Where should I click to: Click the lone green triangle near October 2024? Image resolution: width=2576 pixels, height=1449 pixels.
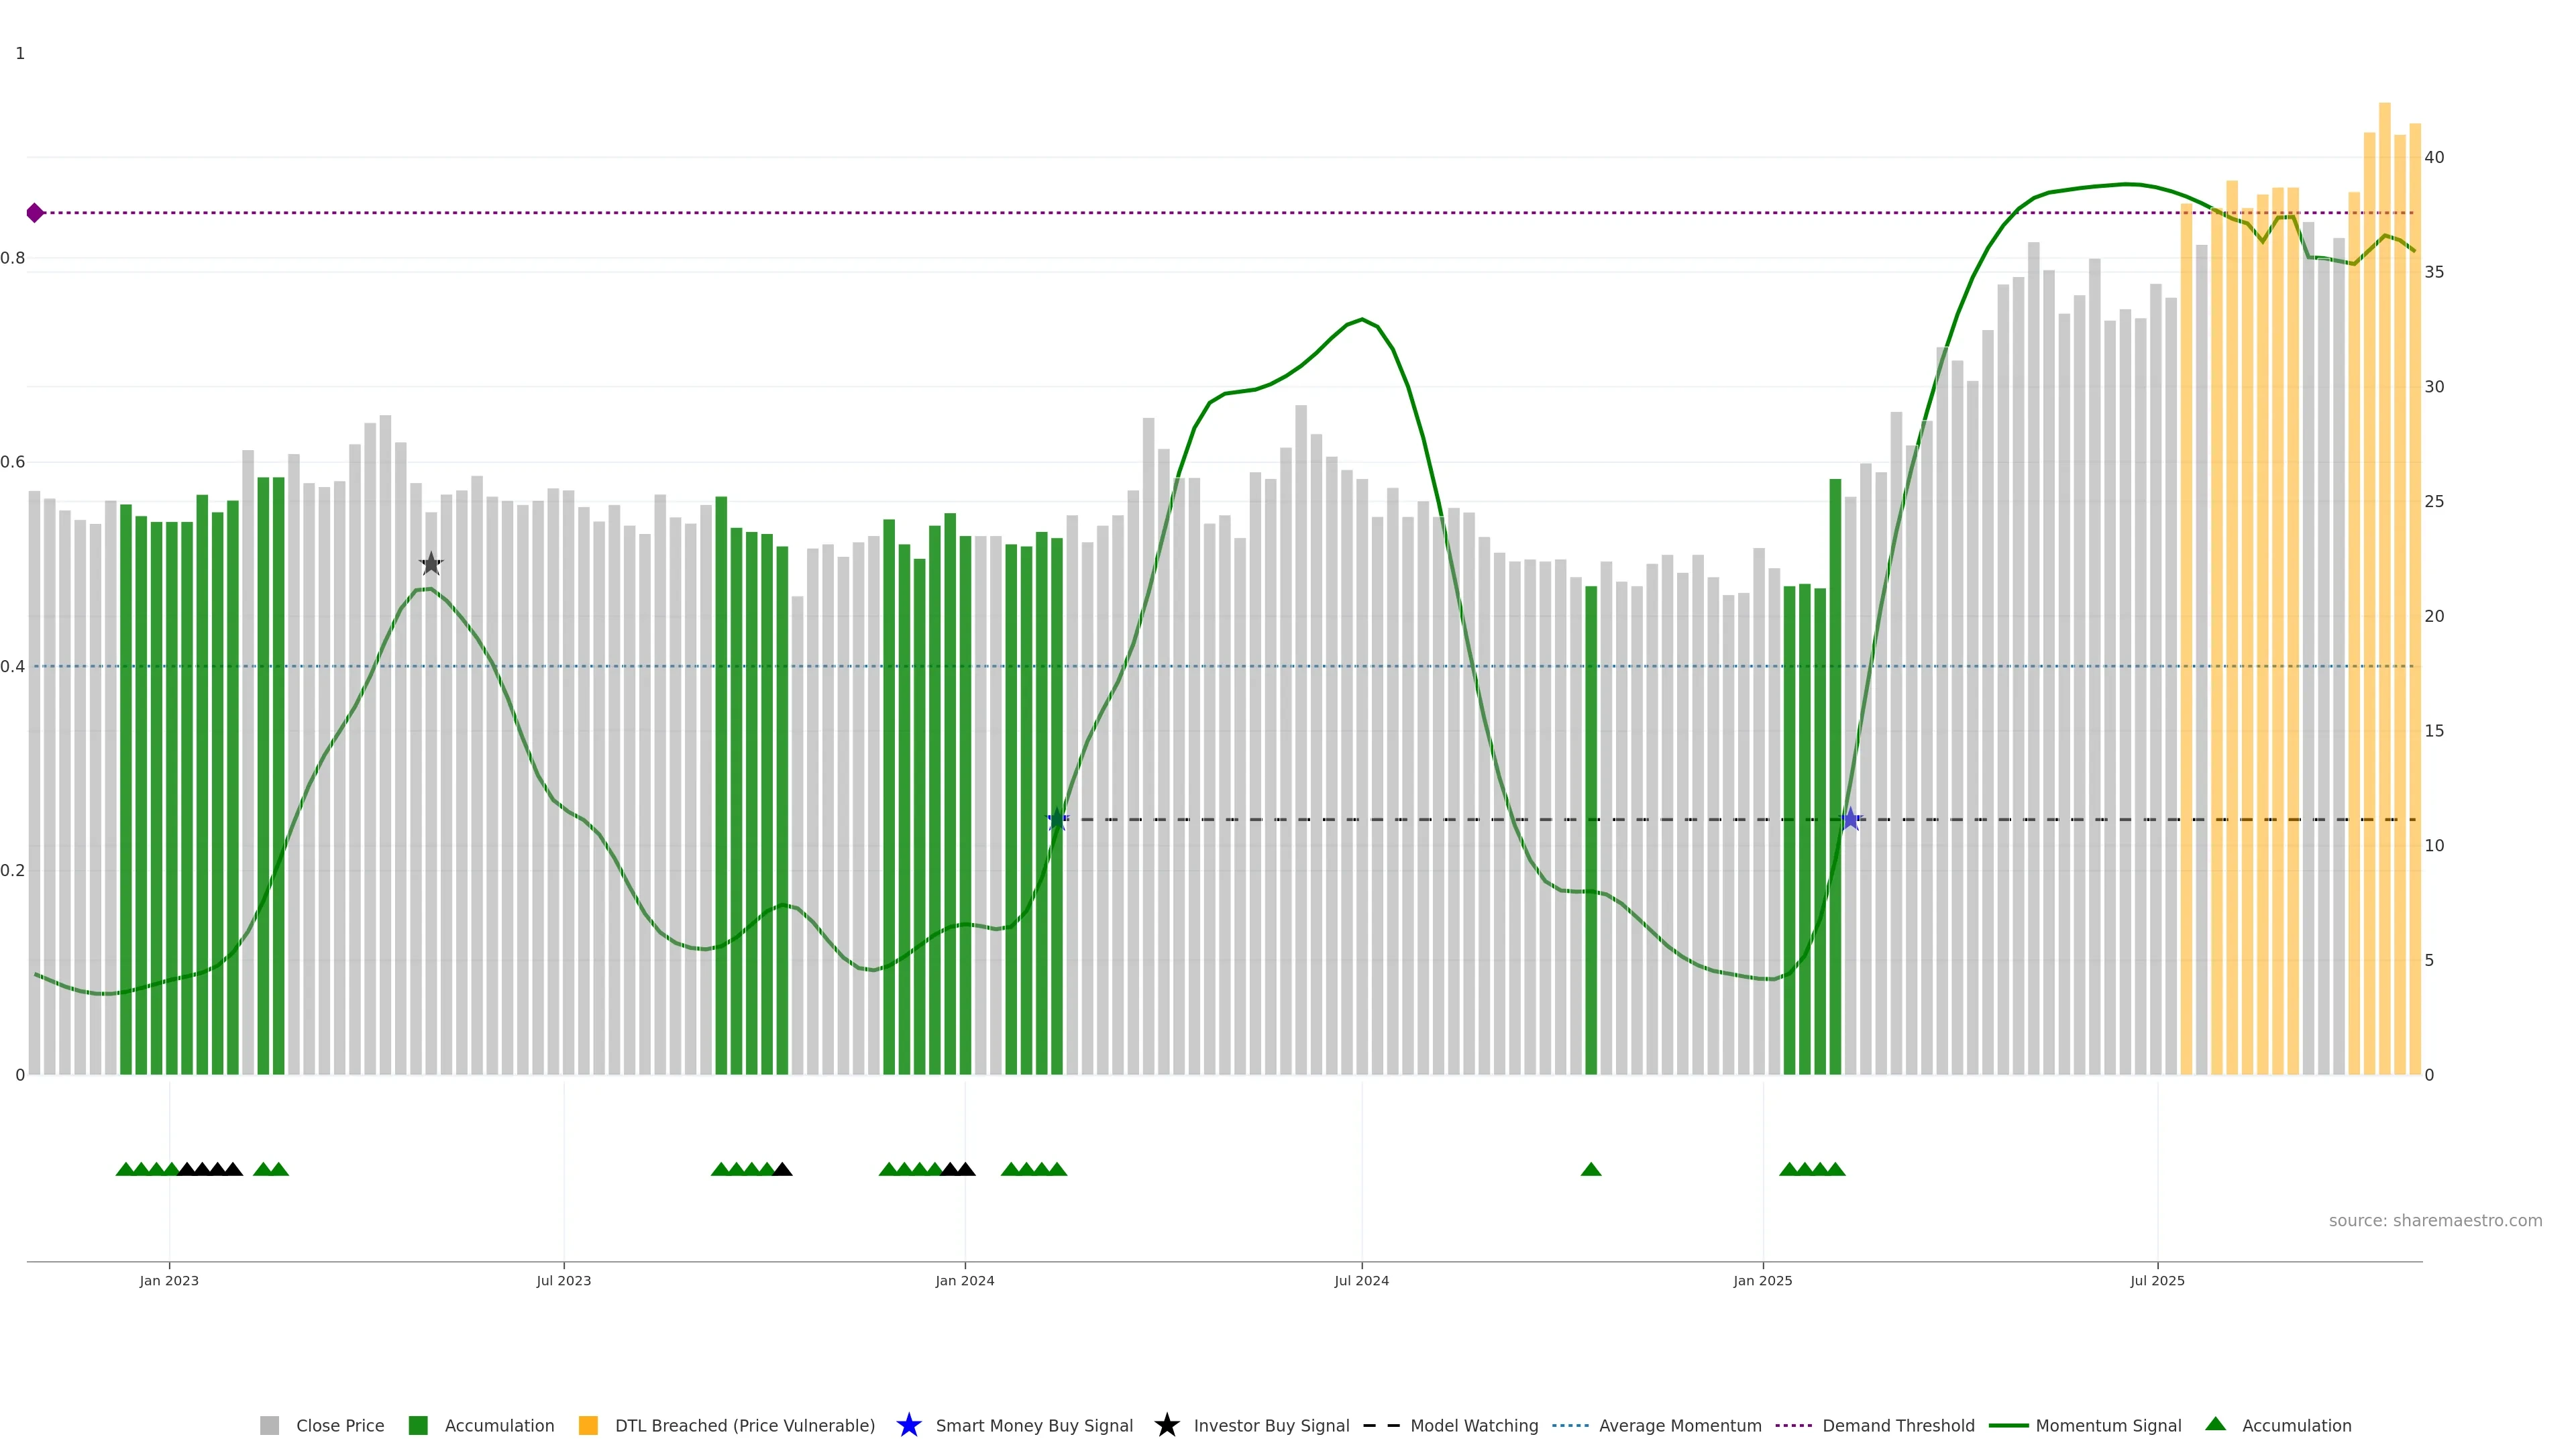1591,1169
